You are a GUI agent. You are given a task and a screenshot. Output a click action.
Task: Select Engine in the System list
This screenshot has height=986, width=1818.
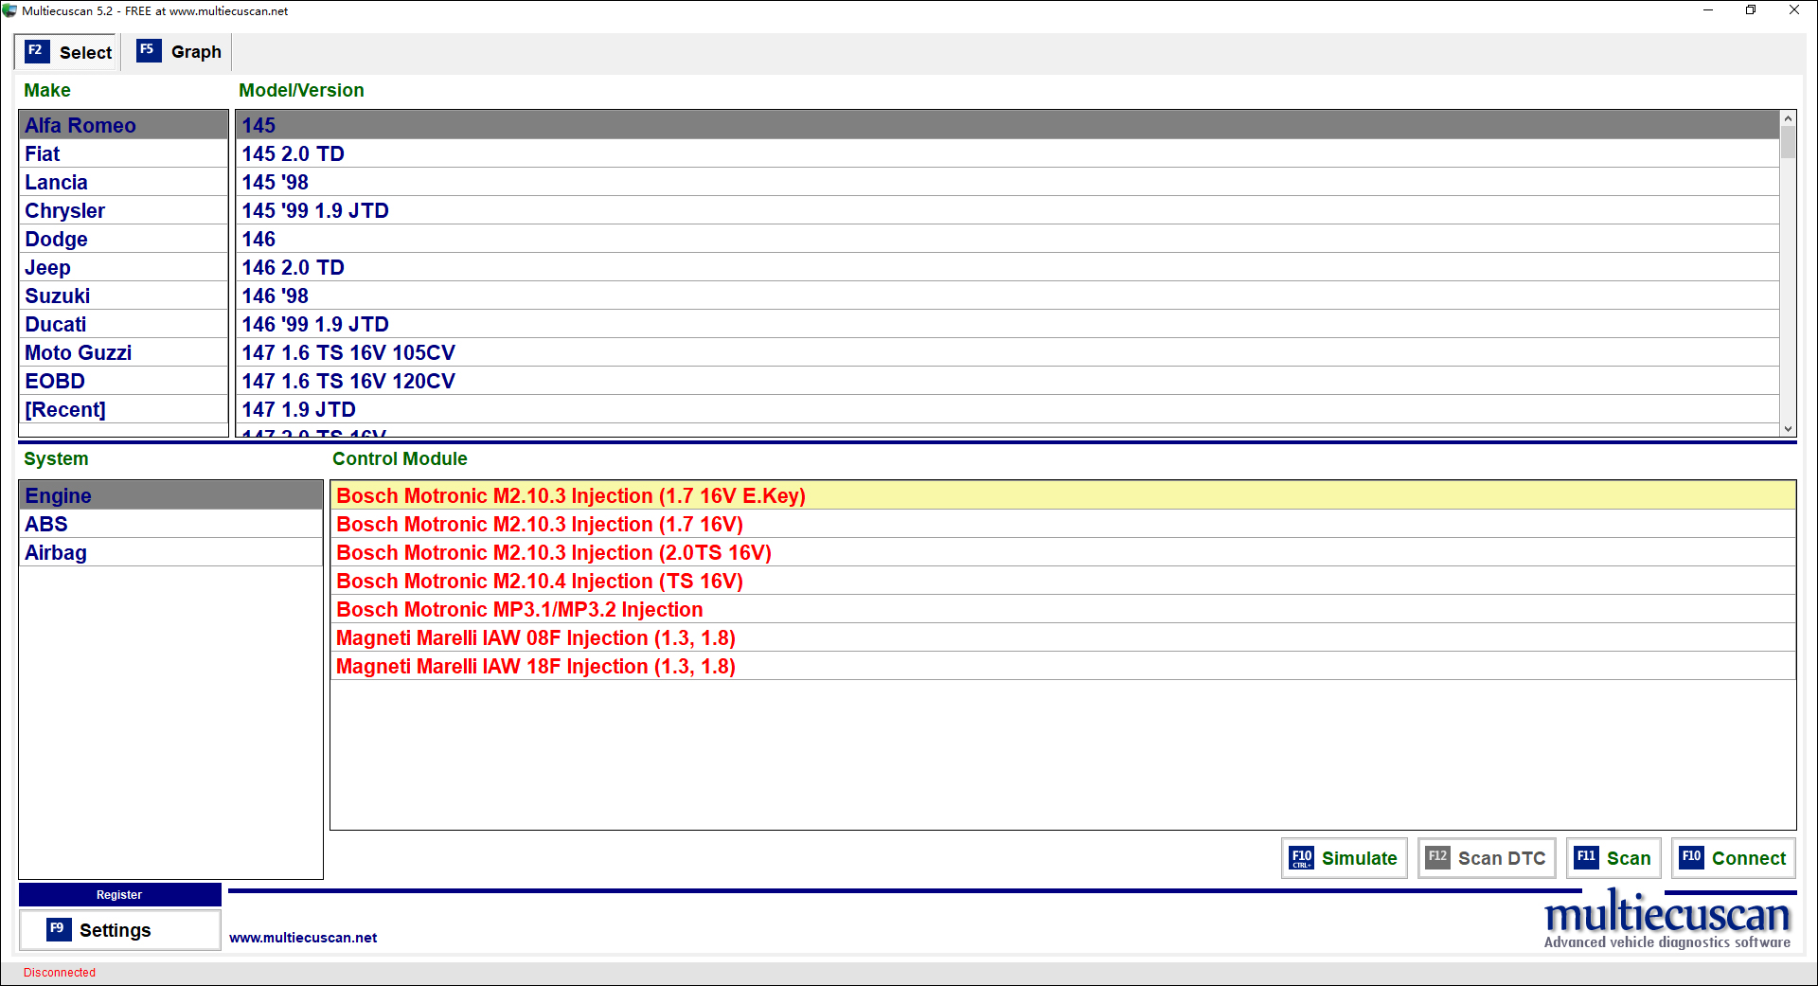[x=170, y=495]
